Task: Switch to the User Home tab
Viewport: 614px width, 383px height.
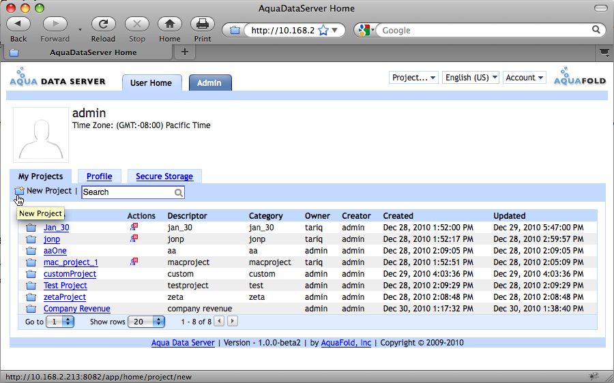Action: point(151,82)
